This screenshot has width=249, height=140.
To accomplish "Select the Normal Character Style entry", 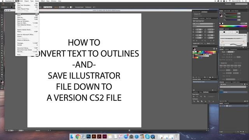I will (205, 82).
